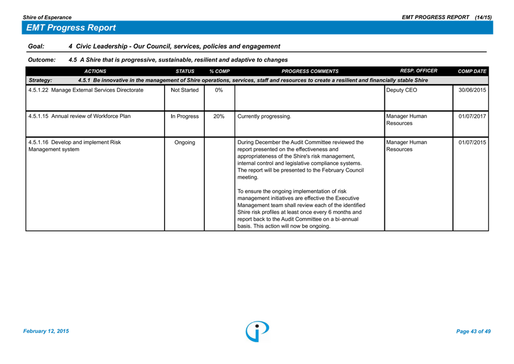Click the PROGRESS COMMENTS column header
Viewport: 514px width, 364px height.
pyautogui.click(x=310, y=71)
